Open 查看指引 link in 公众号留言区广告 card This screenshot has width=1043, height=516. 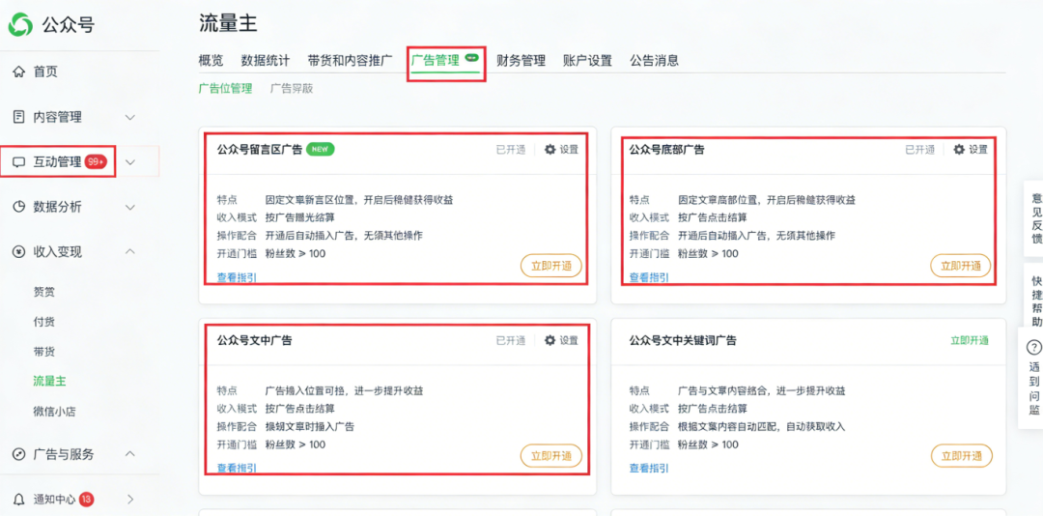click(237, 277)
